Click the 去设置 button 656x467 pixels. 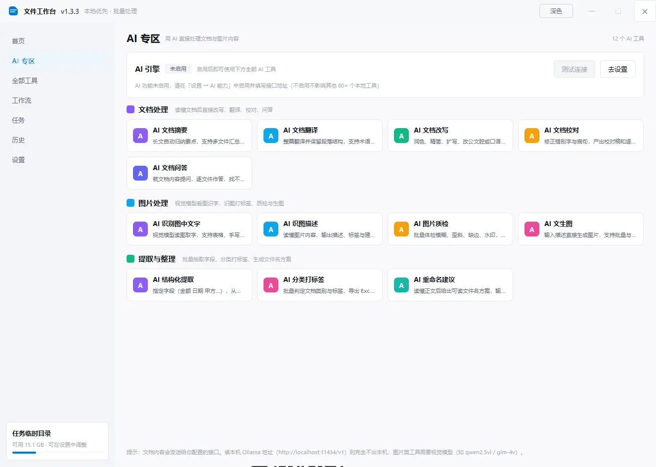618,69
